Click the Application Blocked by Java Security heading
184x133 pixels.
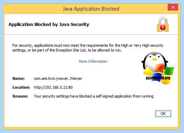click(49, 25)
